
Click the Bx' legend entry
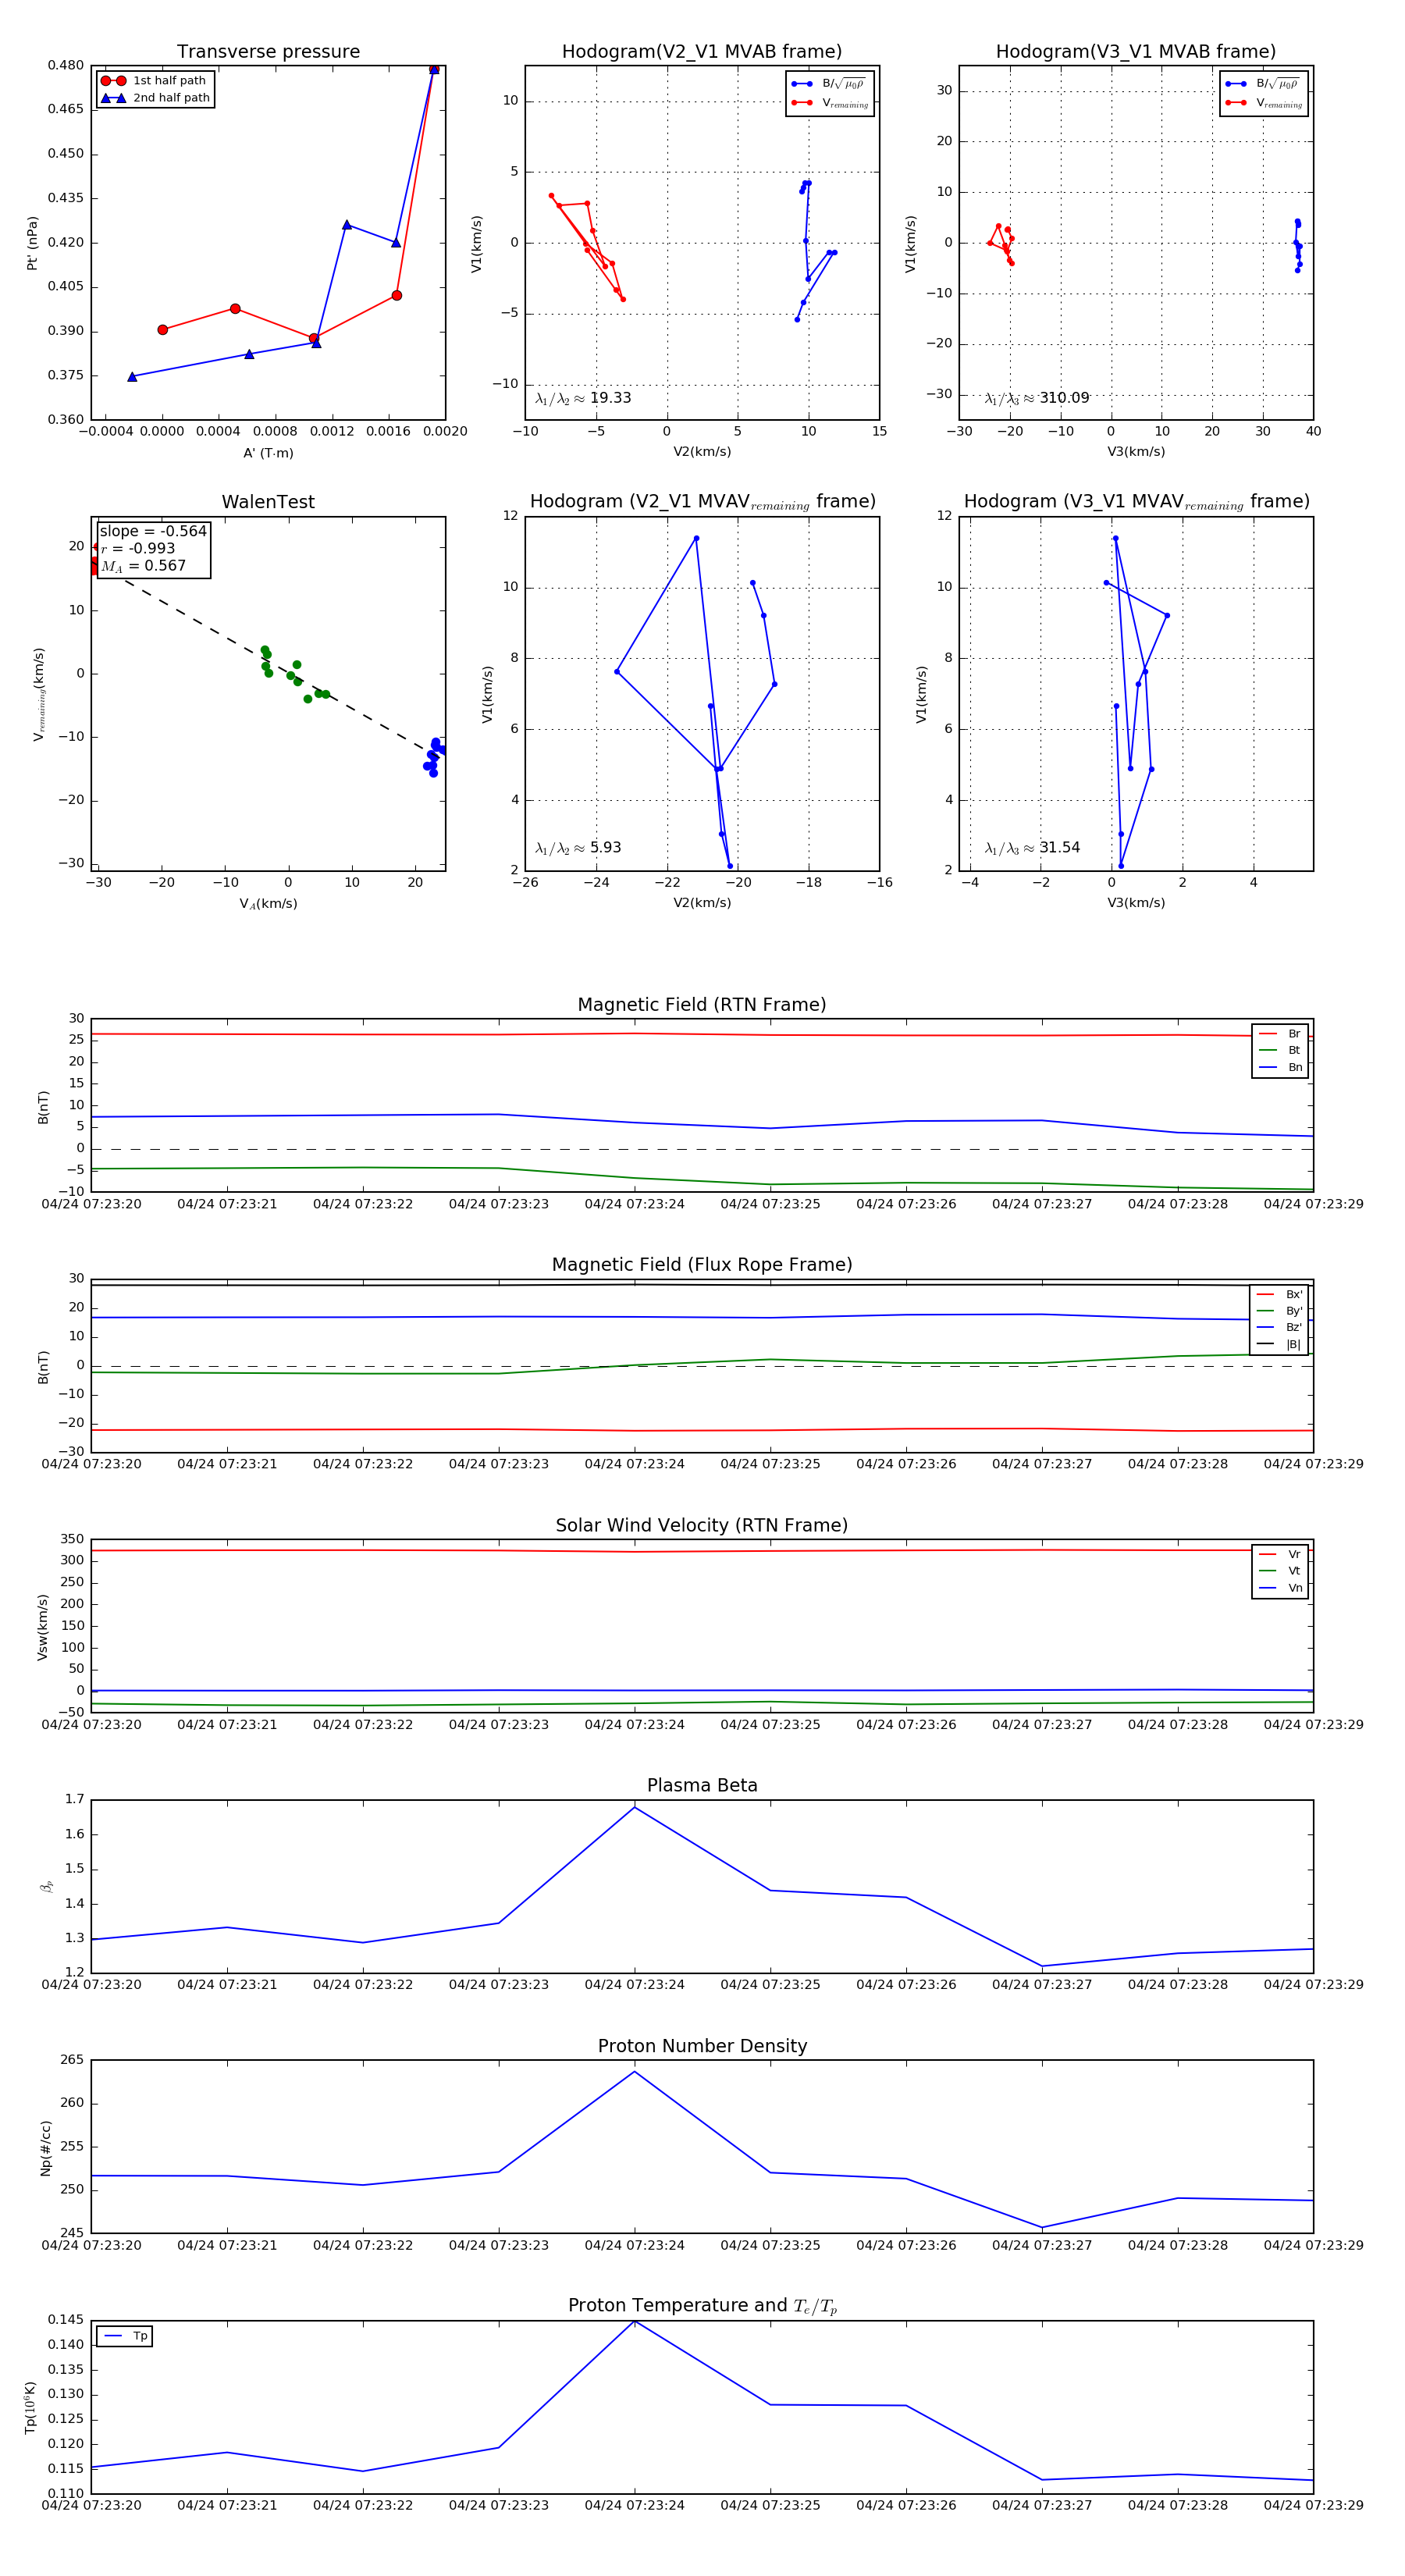click(x=1279, y=1294)
